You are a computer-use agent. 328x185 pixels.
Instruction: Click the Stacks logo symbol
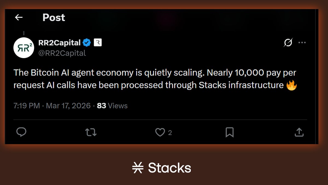[138, 168]
